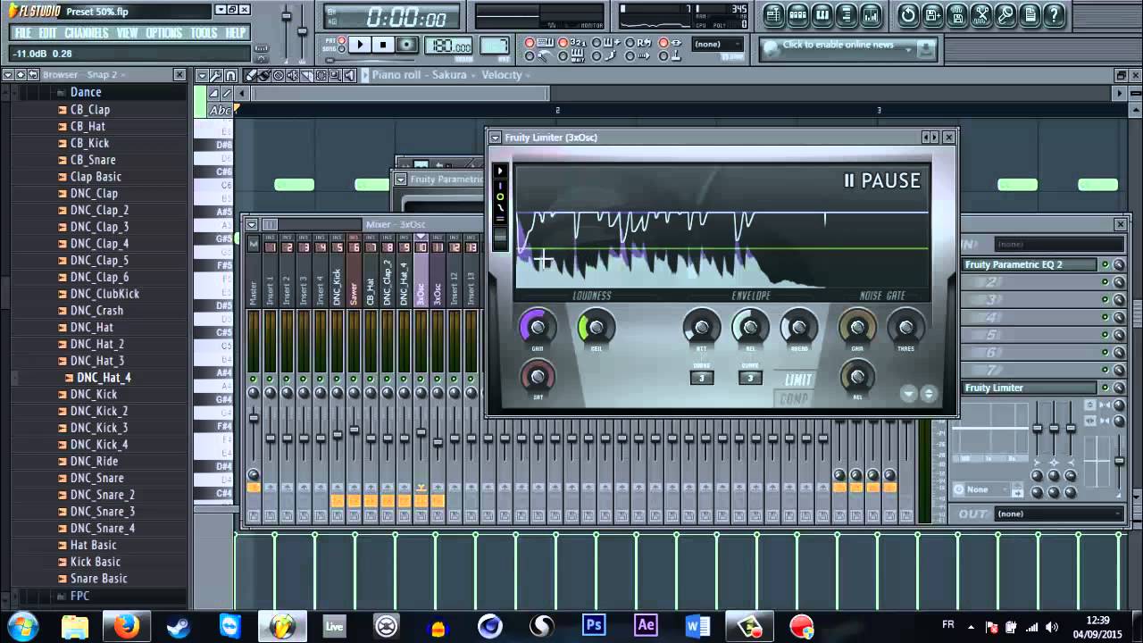
Task: Select the Fruity Limiter effect slot
Action: (1030, 388)
